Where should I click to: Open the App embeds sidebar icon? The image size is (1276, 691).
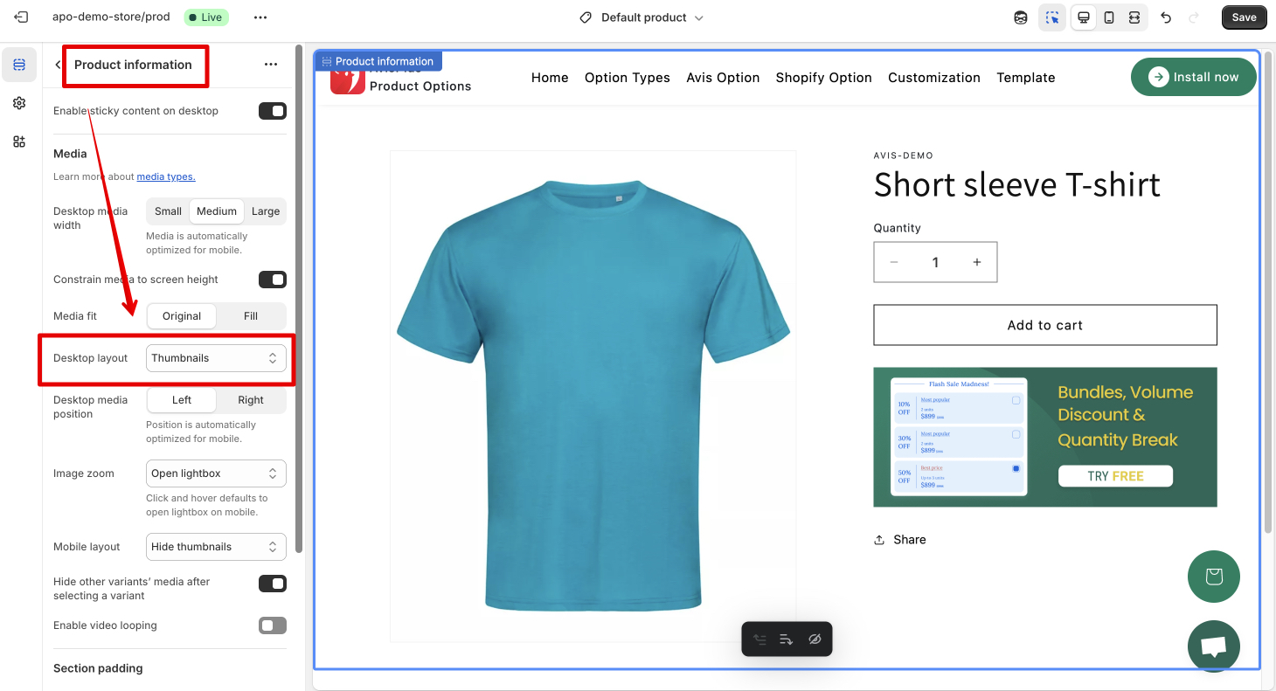[19, 142]
